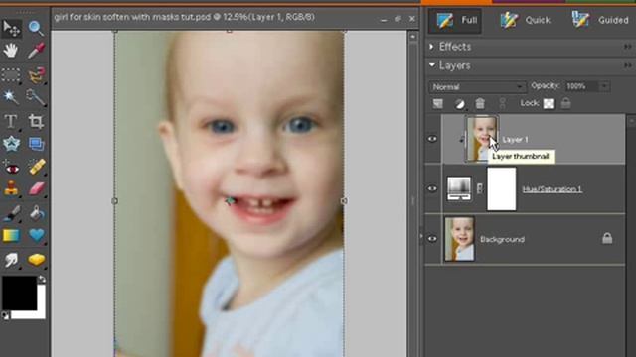The width and height of the screenshot is (636, 357).
Task: Select the Sponge tool
Action: click(37, 260)
